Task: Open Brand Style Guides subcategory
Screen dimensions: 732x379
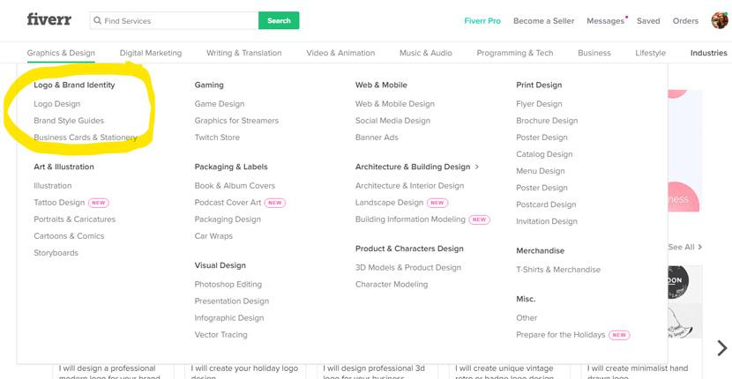Action: coord(69,121)
